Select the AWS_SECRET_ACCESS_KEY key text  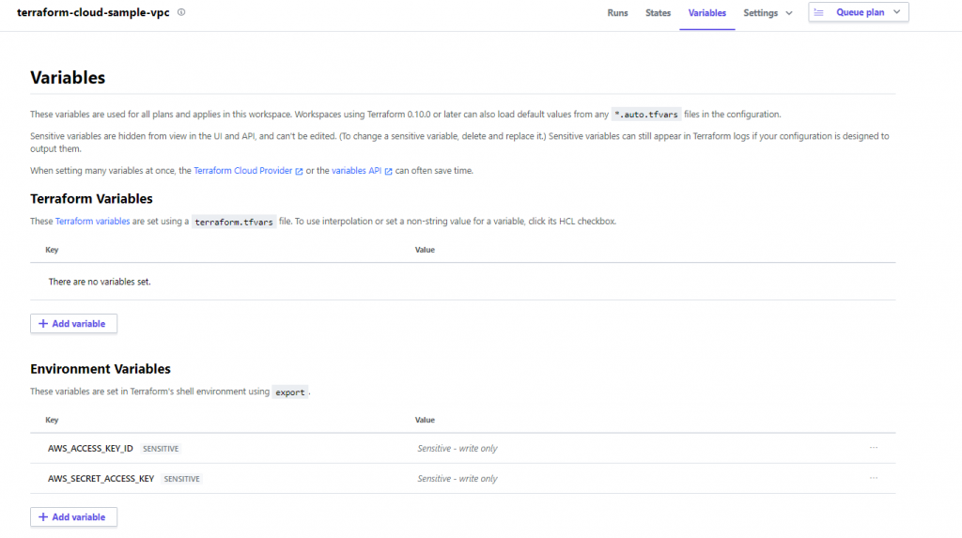pos(101,479)
